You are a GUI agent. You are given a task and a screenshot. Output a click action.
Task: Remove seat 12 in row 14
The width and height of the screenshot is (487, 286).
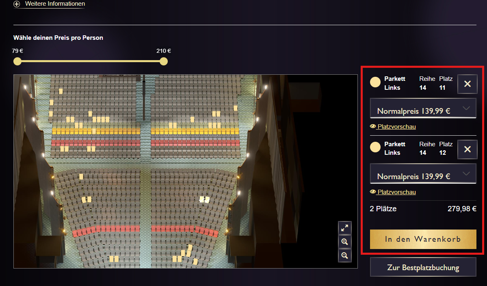pos(467,149)
